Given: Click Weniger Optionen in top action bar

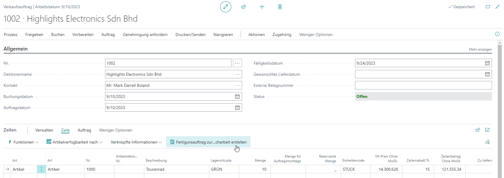Looking at the screenshot, I should pos(316,34).
